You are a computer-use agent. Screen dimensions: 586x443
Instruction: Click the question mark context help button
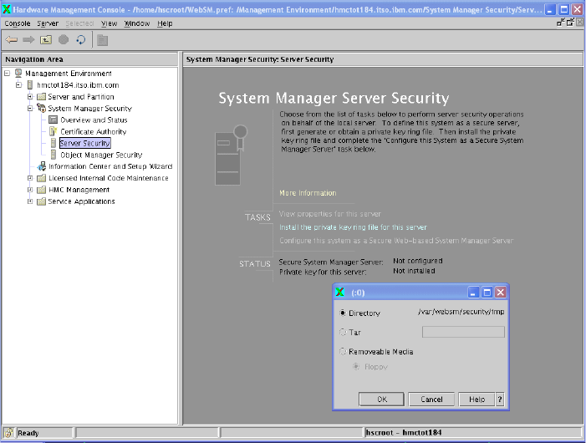tap(500, 400)
